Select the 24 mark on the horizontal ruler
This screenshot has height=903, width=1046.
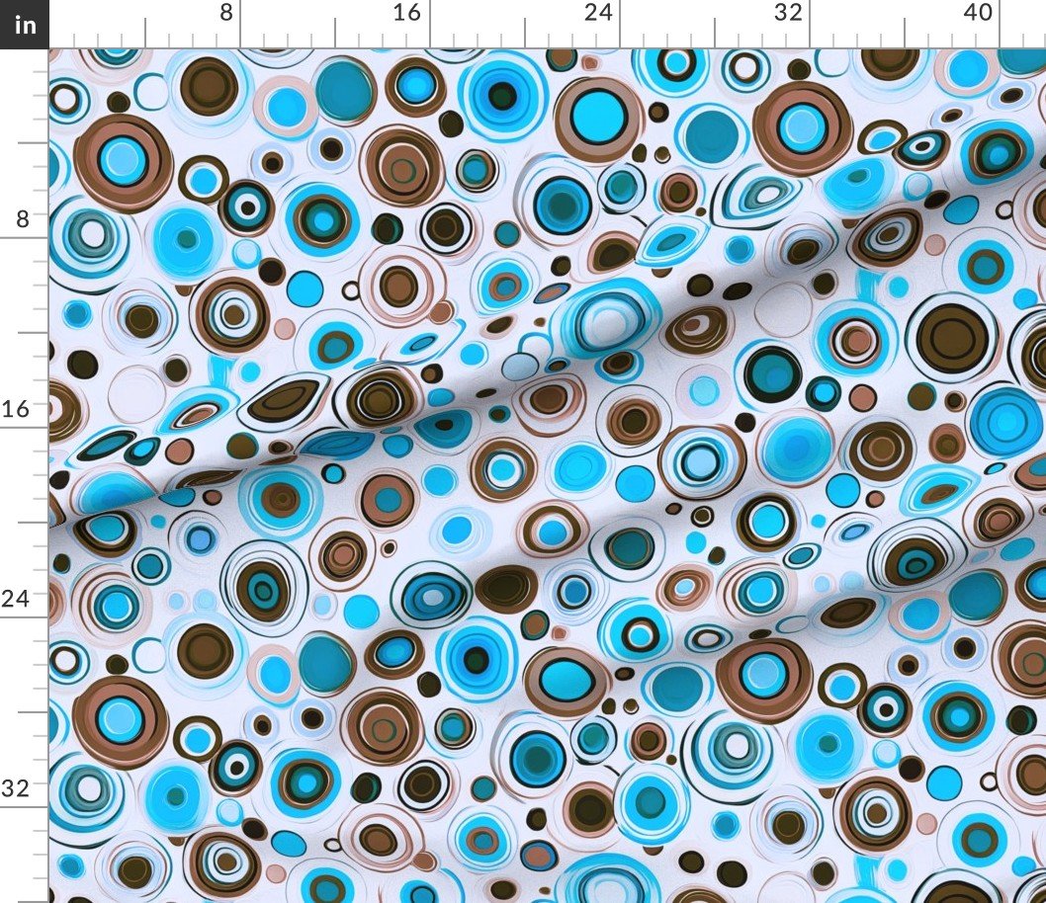click(597, 13)
